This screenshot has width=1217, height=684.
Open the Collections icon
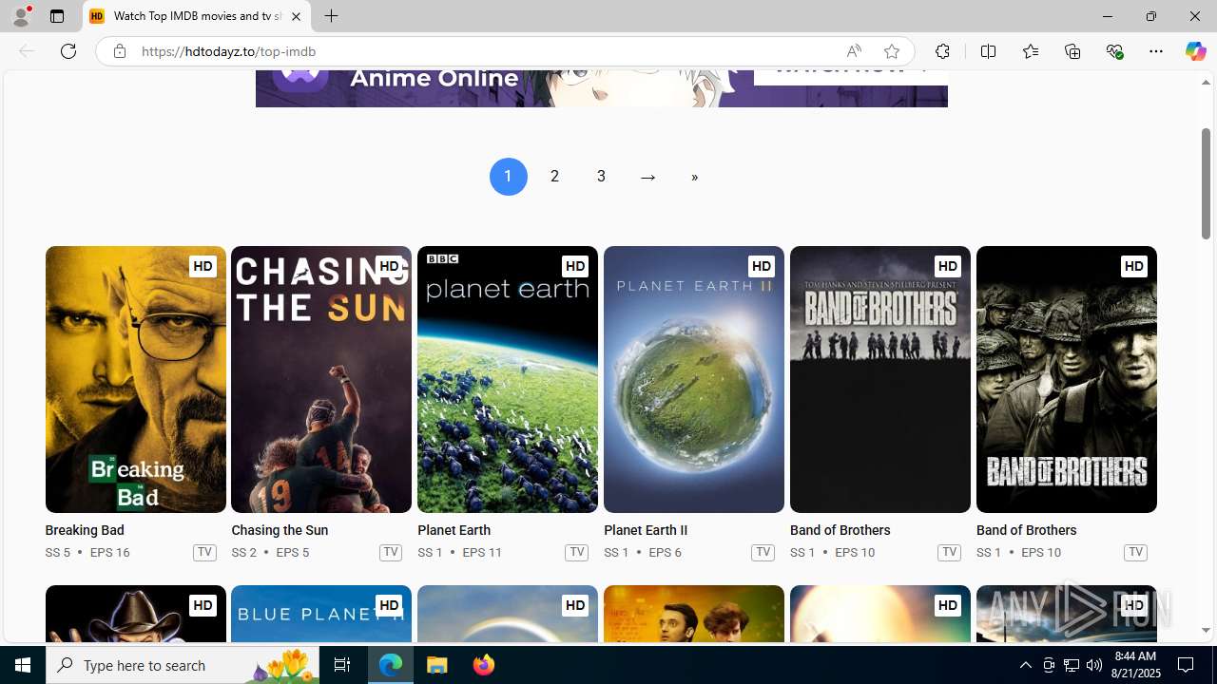1072,51
